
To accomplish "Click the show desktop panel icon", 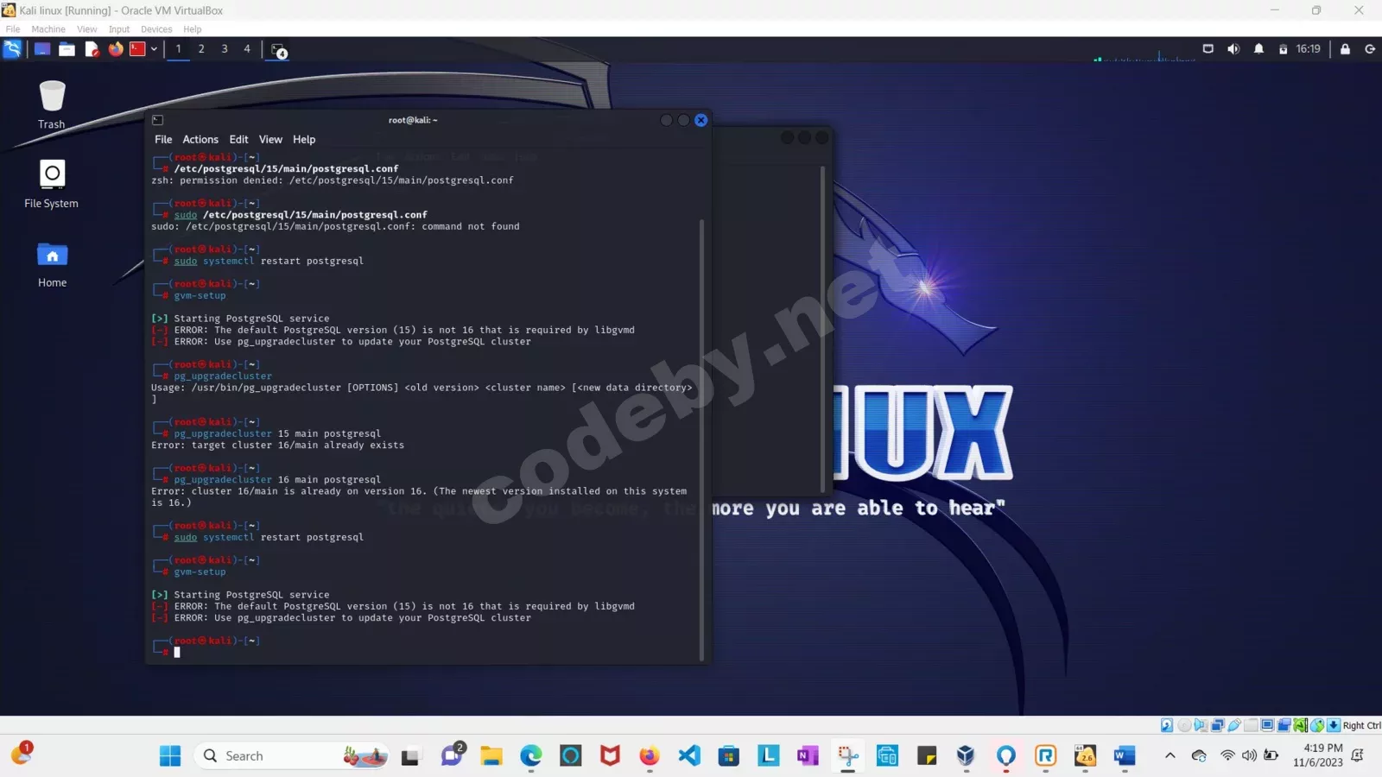I will (42, 49).
